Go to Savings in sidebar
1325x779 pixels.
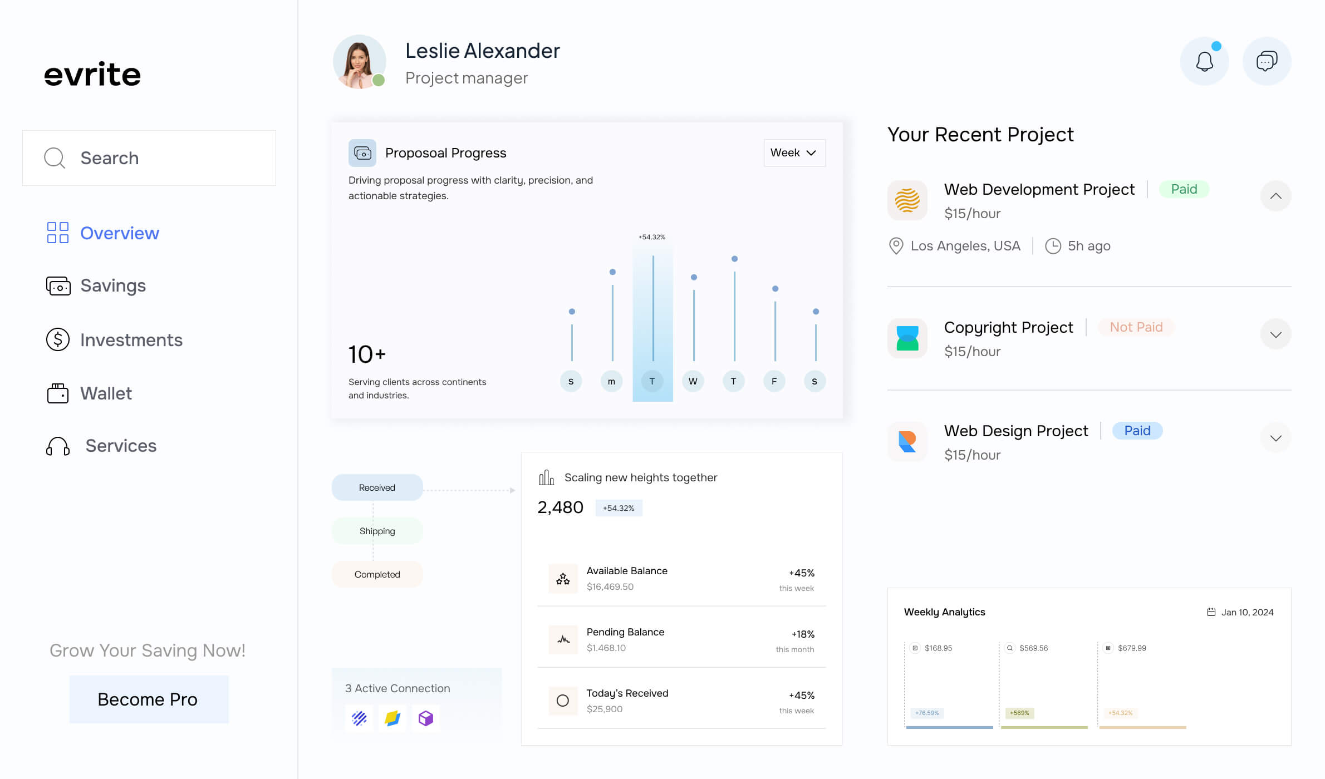113,285
